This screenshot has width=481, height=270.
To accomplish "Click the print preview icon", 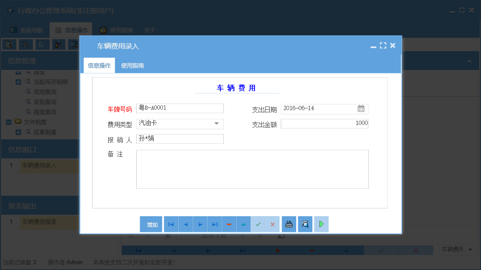I will [x=305, y=224].
